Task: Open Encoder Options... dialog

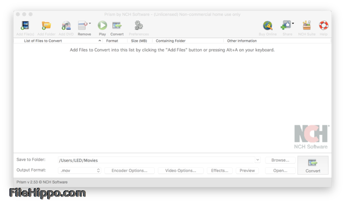Action: (x=129, y=170)
